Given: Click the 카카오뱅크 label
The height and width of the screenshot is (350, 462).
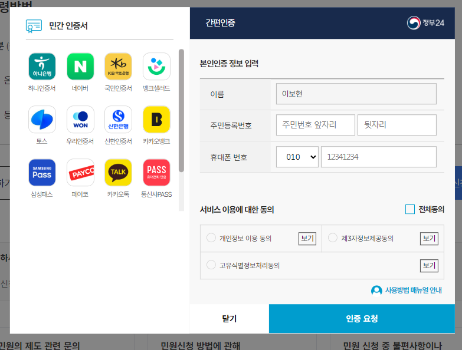Looking at the screenshot, I should [x=156, y=141].
